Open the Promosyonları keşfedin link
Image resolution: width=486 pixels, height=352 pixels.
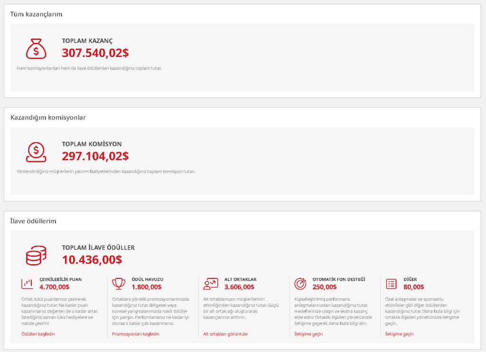[x=136, y=334]
